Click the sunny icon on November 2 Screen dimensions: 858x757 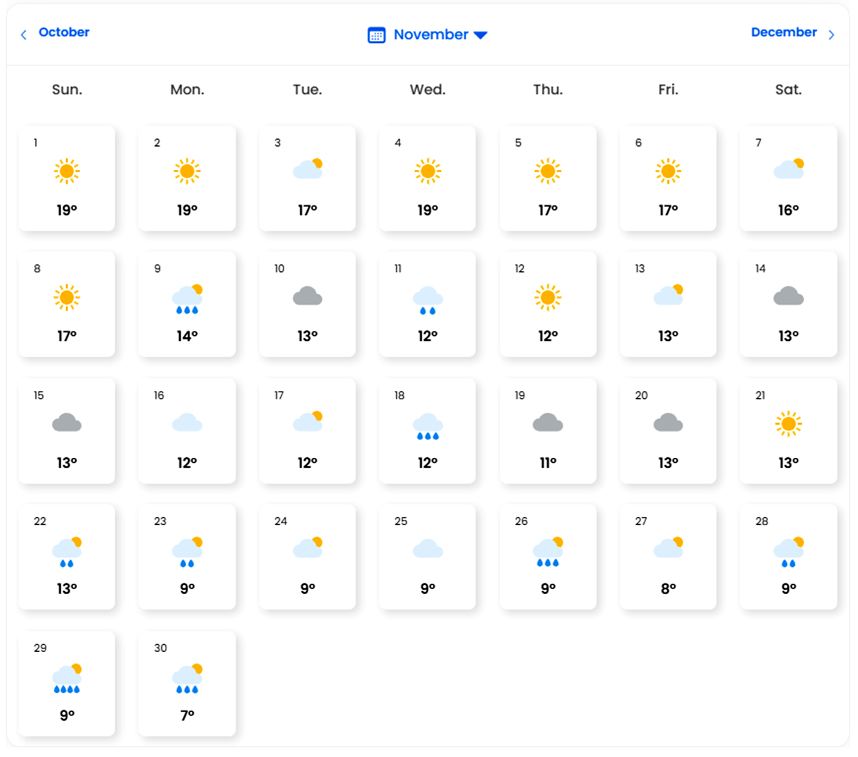click(x=187, y=171)
